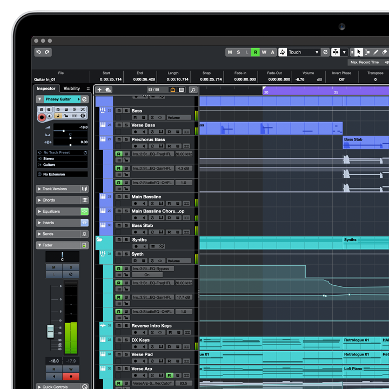Switch to the Visibility tab
Viewport: 389px width, 389px height.
tap(71, 89)
